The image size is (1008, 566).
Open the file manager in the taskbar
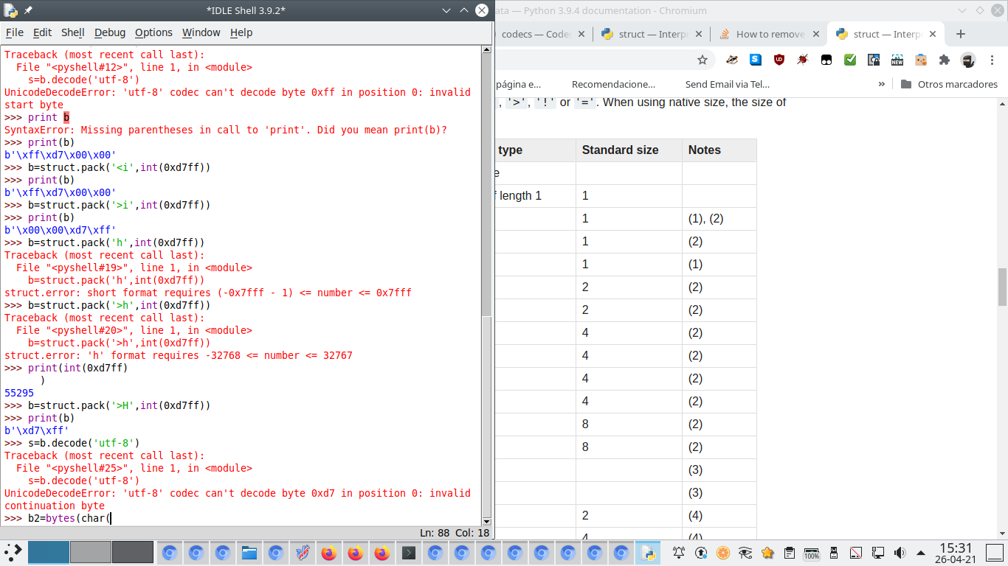point(249,552)
